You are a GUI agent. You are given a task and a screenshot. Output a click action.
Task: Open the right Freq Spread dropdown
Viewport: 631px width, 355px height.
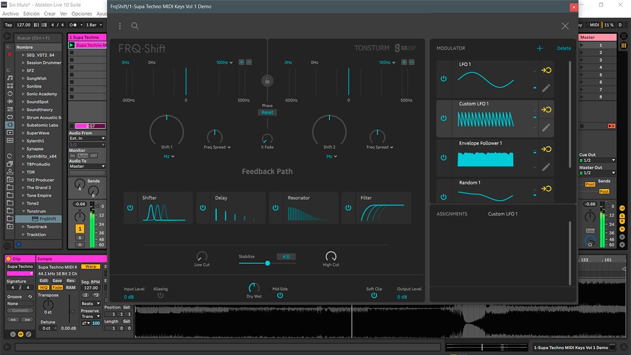click(x=380, y=147)
